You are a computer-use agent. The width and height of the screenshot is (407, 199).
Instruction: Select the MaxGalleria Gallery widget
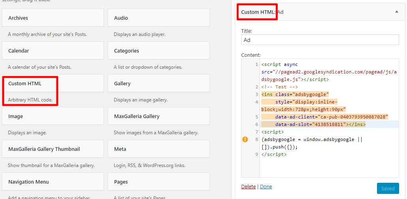point(159,116)
